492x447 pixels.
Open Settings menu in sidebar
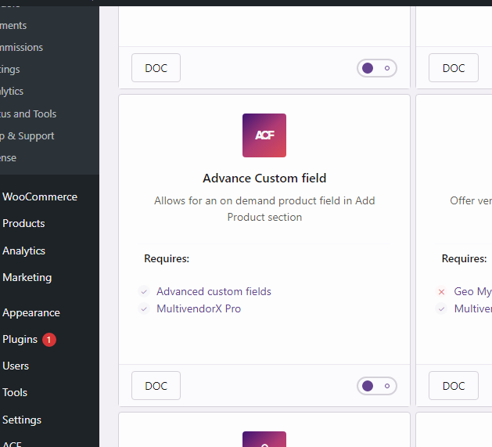[x=22, y=420]
